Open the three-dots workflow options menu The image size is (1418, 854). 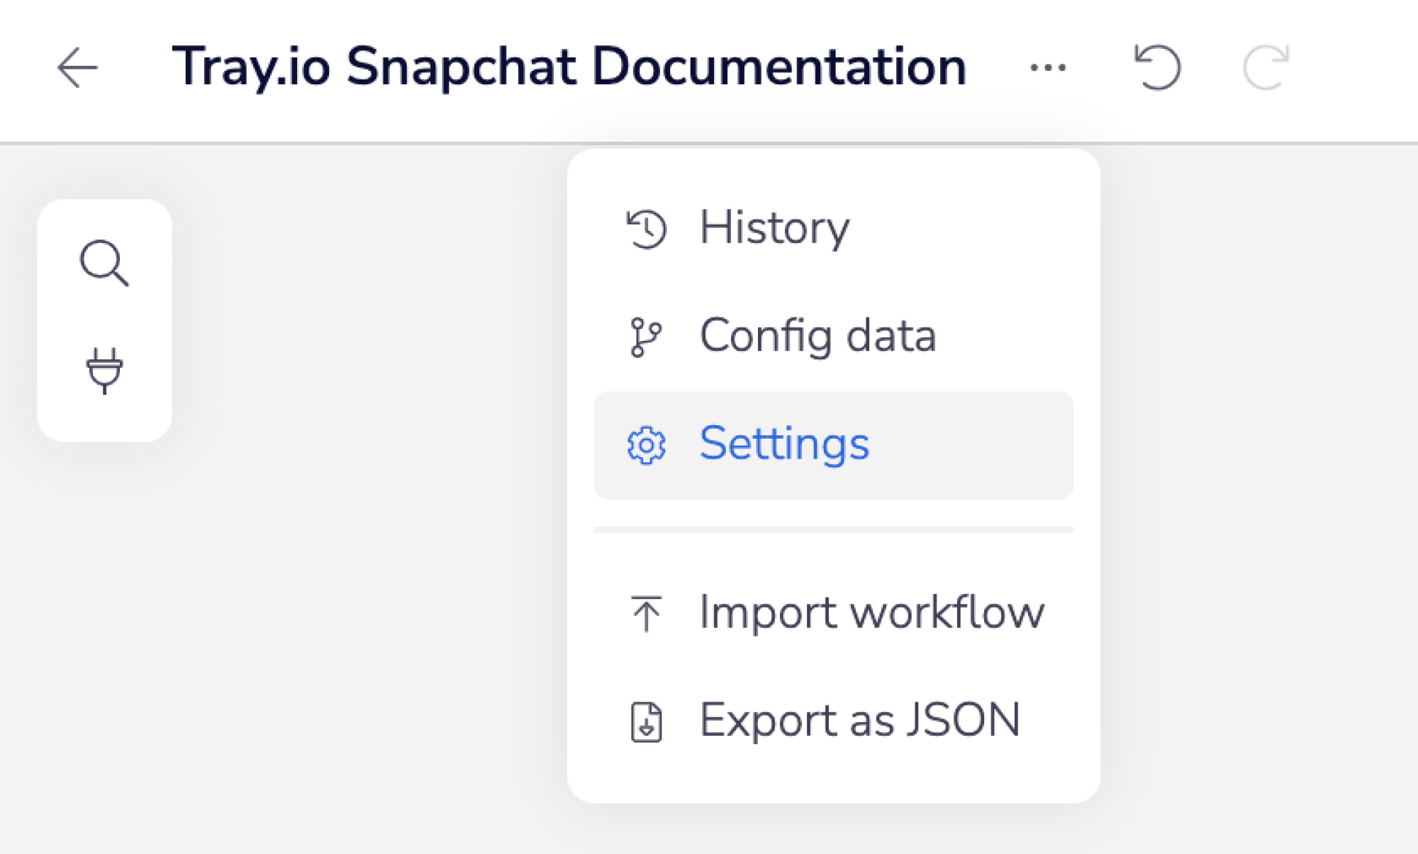tap(1048, 68)
